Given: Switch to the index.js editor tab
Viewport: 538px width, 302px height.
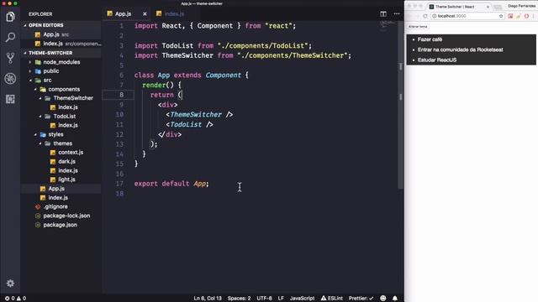Looking at the screenshot, I should point(174,14).
